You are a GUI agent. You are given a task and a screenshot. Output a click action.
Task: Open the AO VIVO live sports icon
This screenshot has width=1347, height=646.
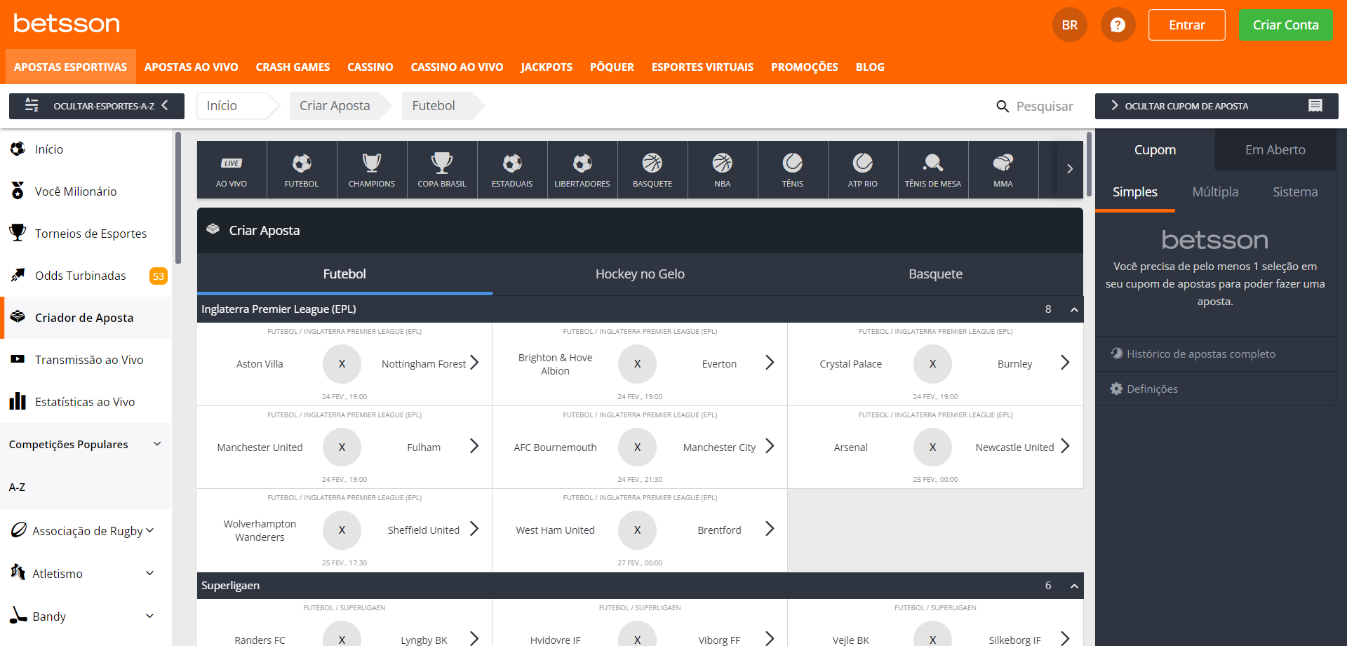232,170
